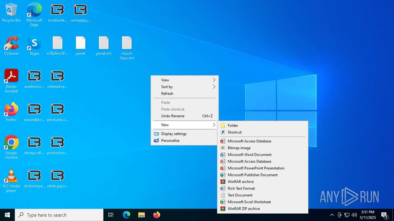Create a new Bitmap image
This screenshot has height=221, width=394.
pyautogui.click(x=263, y=148)
